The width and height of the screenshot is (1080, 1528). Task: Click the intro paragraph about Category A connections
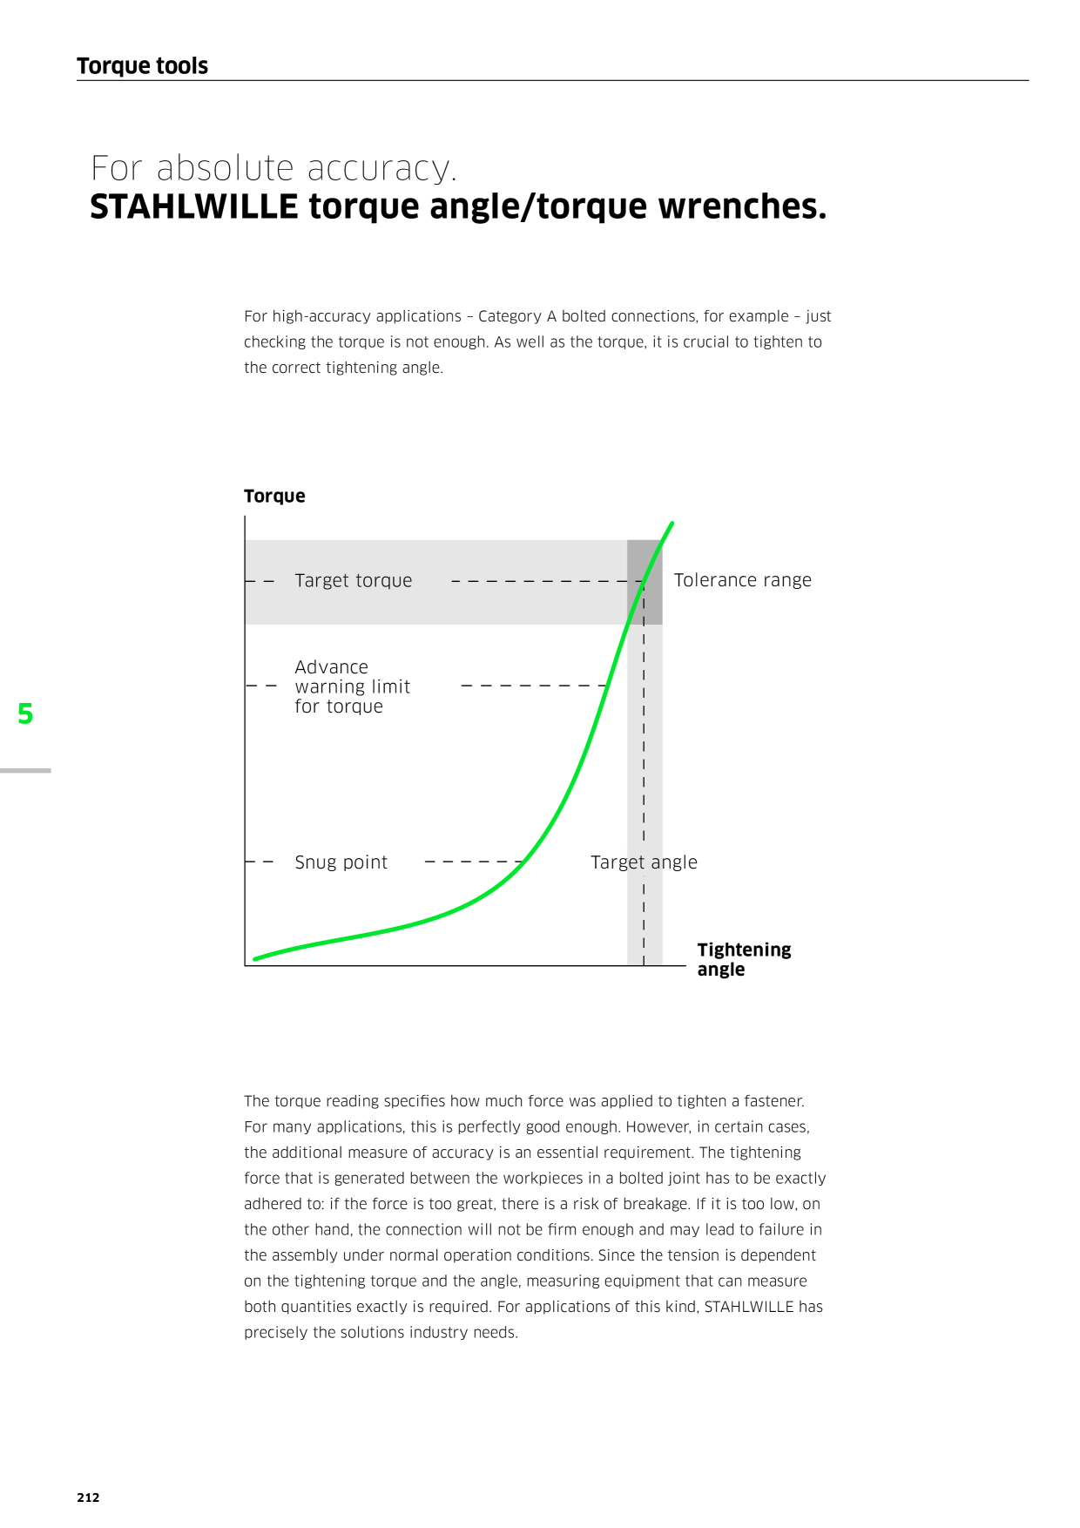pyautogui.click(x=537, y=341)
